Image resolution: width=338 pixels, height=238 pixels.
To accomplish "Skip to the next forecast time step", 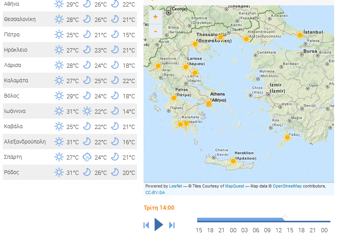I will coord(172,225).
